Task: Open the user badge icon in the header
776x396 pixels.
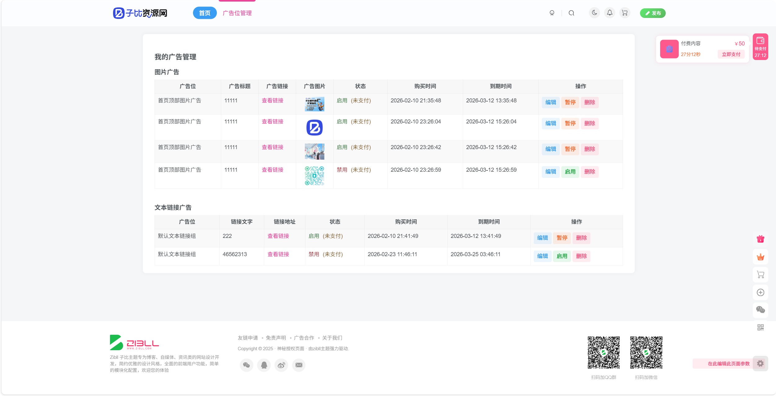Action: pyautogui.click(x=552, y=13)
